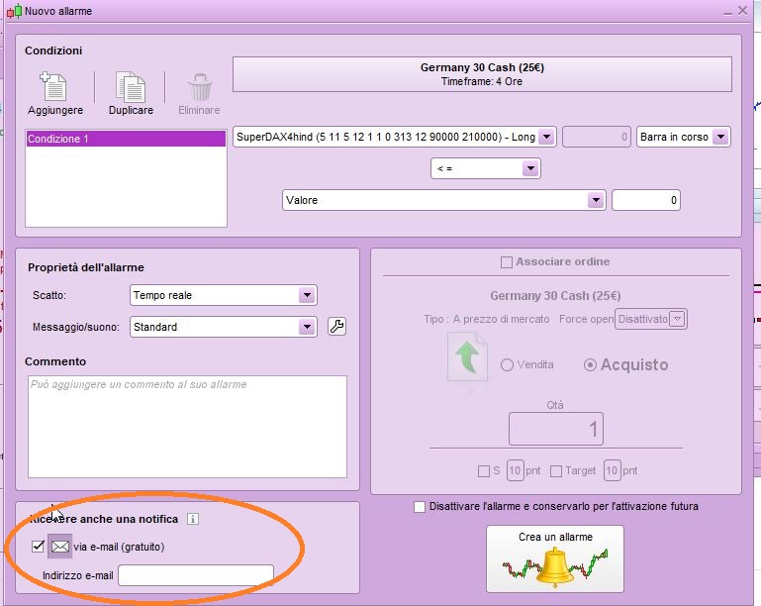
Task: Click the Aggiungere condition icon
Action: pos(54,87)
